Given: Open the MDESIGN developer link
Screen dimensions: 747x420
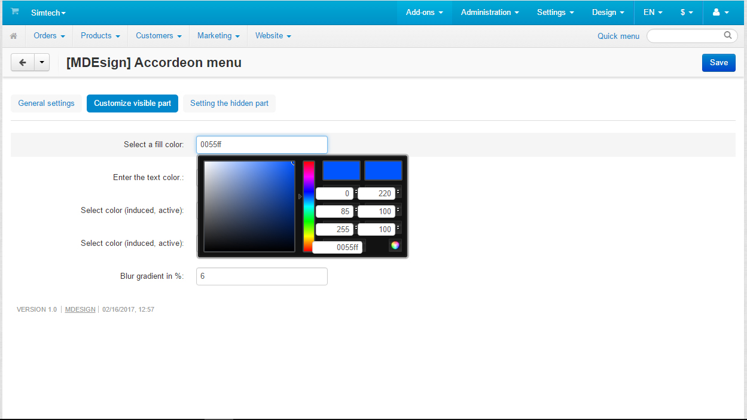Looking at the screenshot, I should (80, 309).
